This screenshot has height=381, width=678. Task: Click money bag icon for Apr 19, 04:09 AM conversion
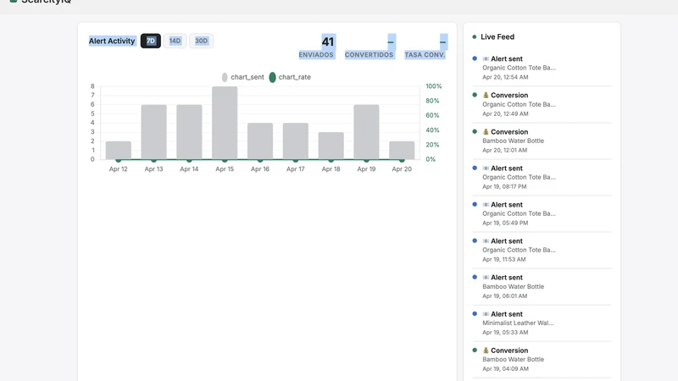point(486,351)
